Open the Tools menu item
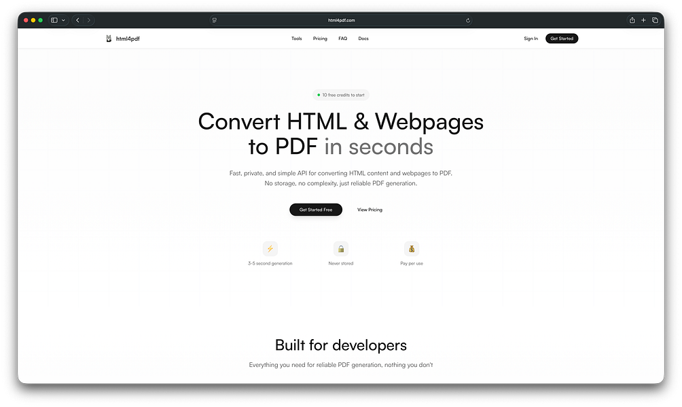The height and width of the screenshot is (407, 682). (x=296, y=39)
